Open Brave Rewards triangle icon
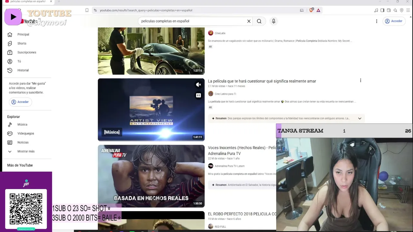 click(x=318, y=10)
